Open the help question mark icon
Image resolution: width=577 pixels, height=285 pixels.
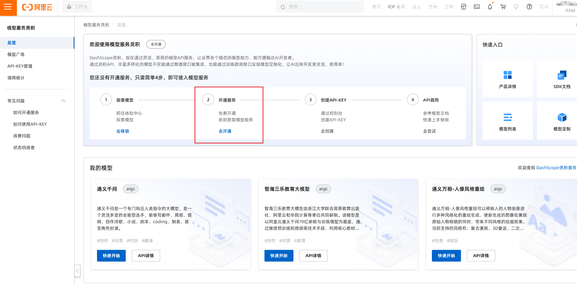(529, 7)
